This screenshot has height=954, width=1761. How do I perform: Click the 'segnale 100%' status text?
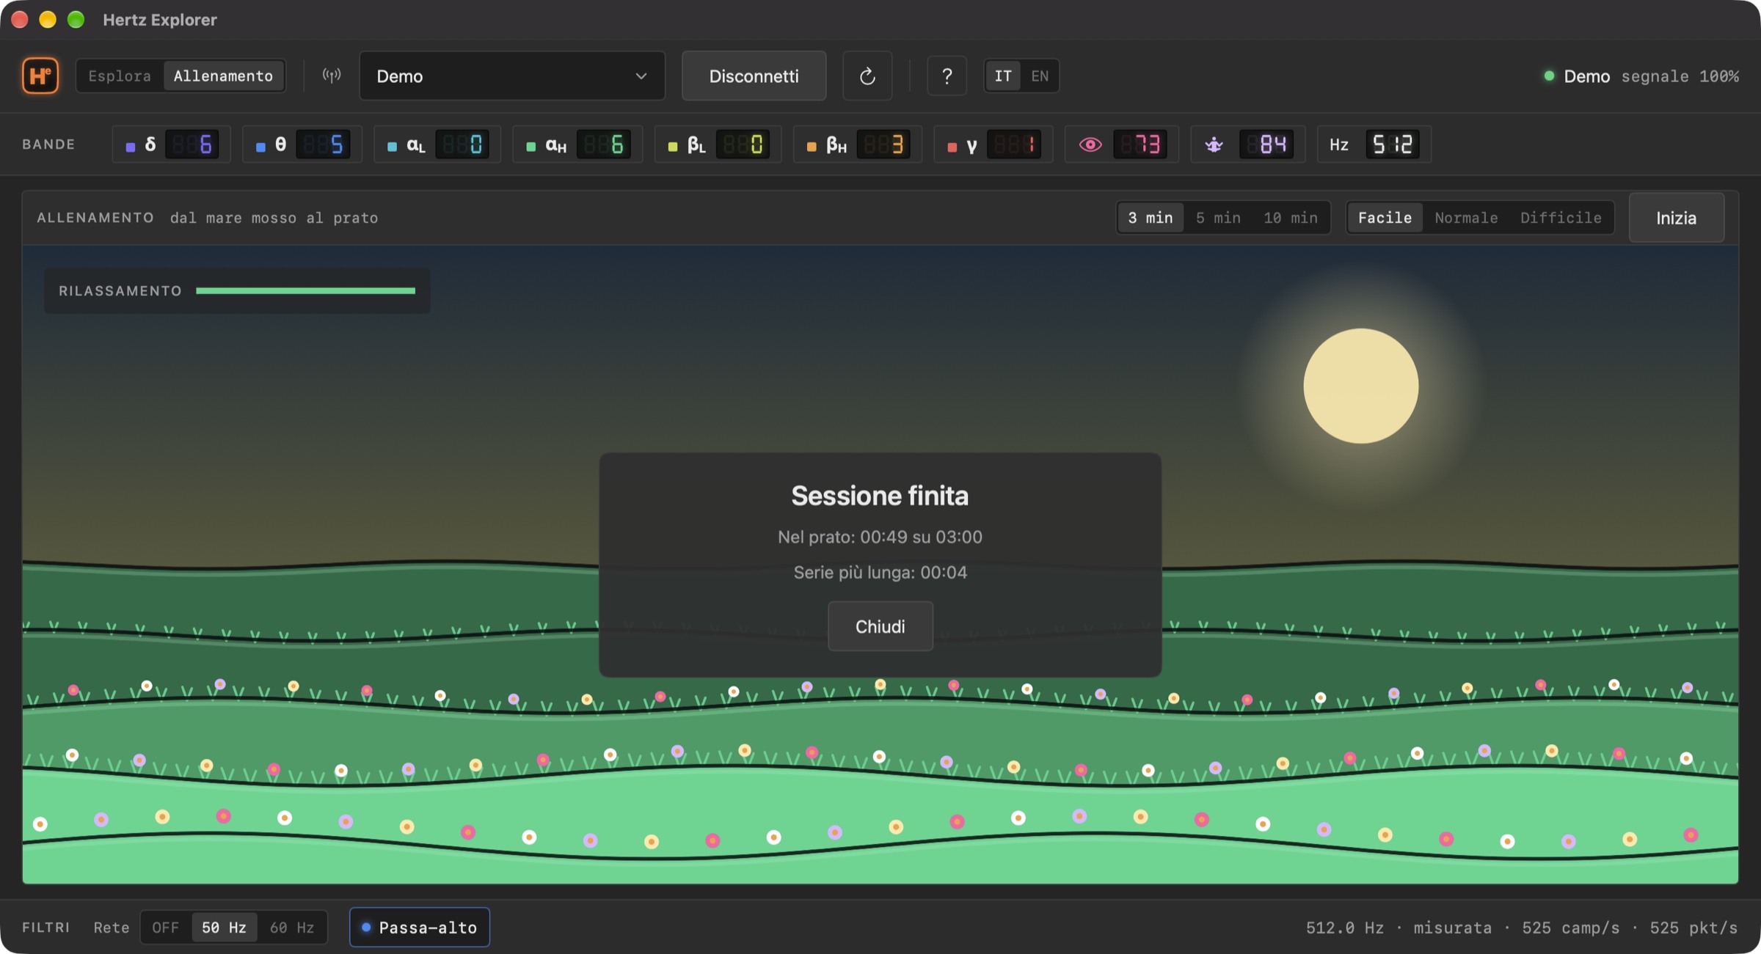[x=1680, y=76]
